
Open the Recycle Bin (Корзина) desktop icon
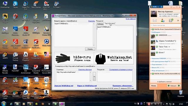click(x=181, y=94)
